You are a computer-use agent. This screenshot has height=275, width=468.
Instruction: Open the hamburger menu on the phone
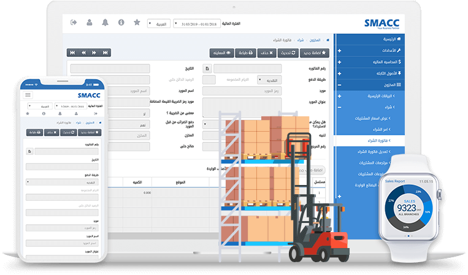(x=28, y=95)
